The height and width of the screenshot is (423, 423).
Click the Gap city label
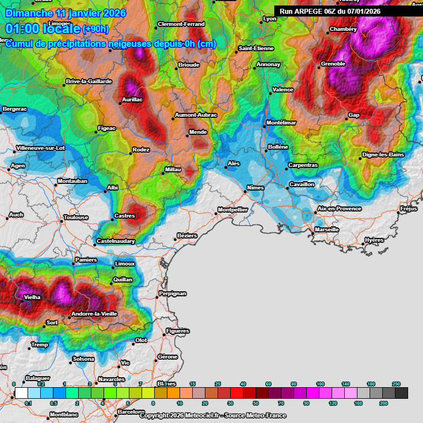[354, 116]
